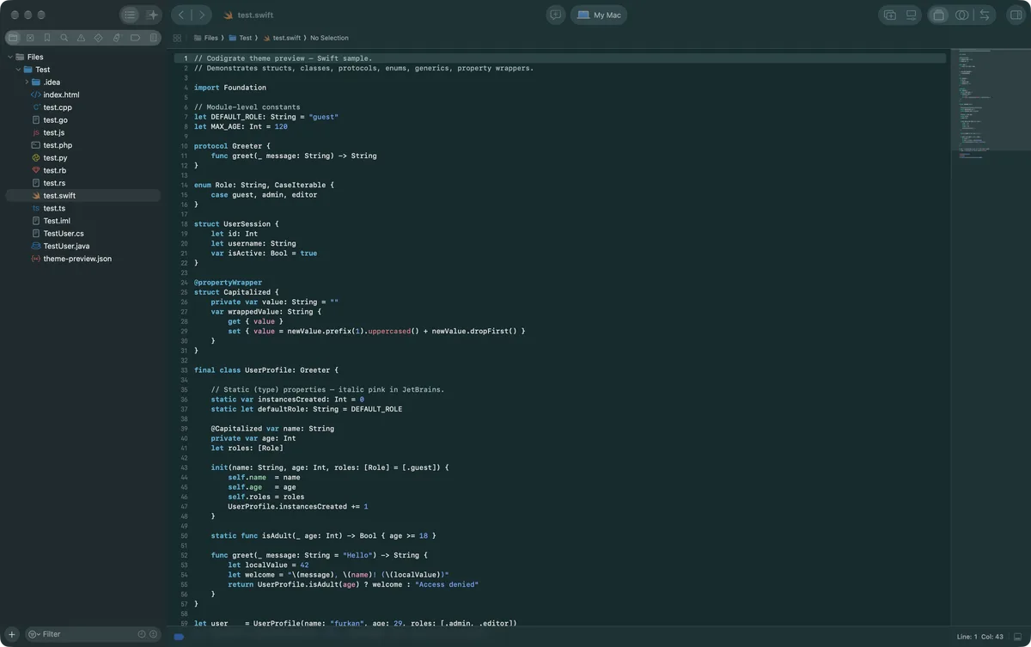The height and width of the screenshot is (647, 1031).
Task: Click the 'struct UserSession {' line
Action: [x=236, y=224]
